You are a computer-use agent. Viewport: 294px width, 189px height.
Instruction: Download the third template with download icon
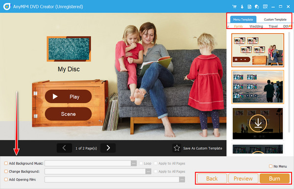click(x=258, y=123)
